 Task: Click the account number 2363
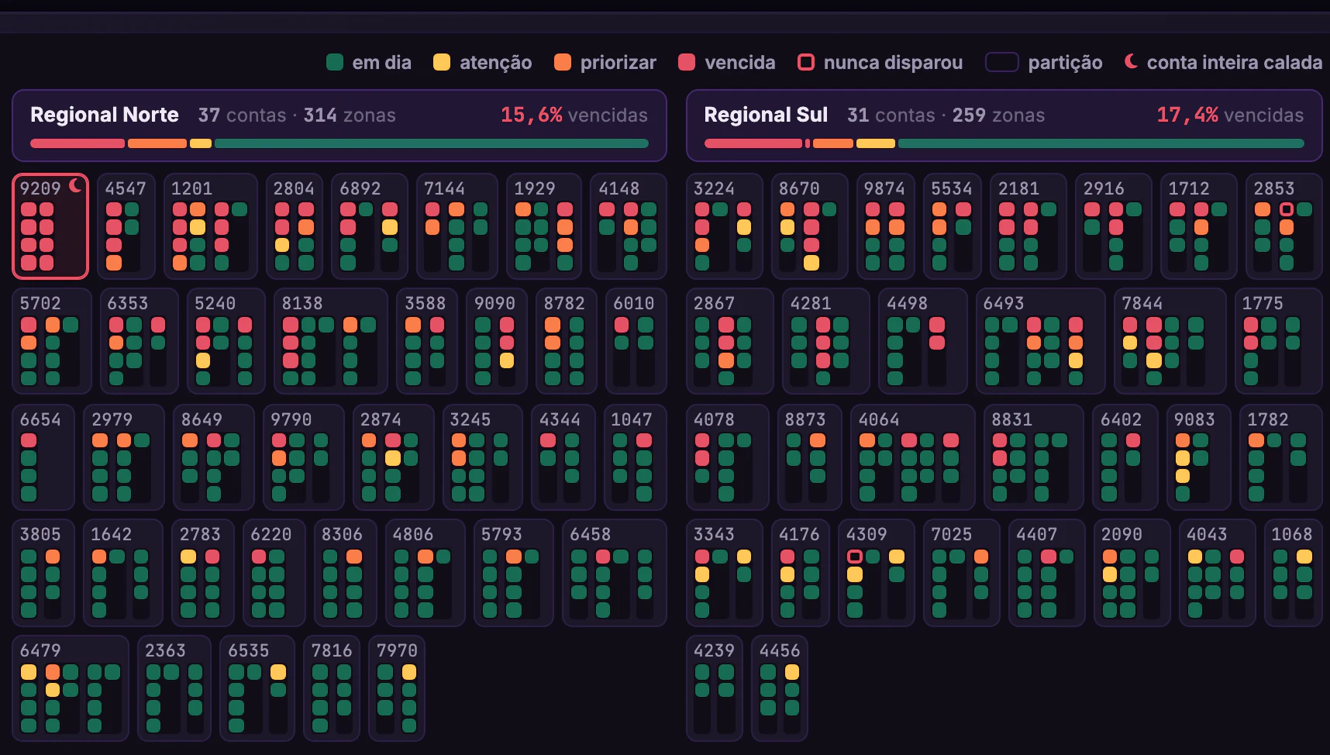[166, 650]
